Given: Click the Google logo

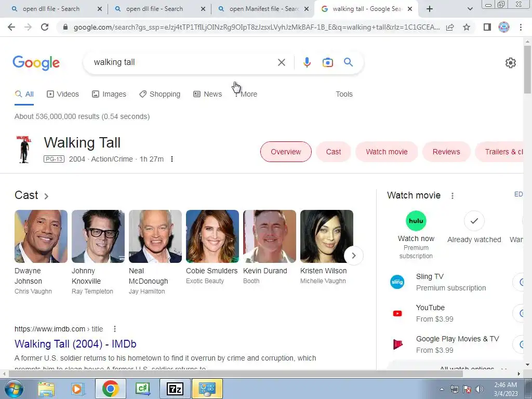Looking at the screenshot, I should tap(36, 63).
